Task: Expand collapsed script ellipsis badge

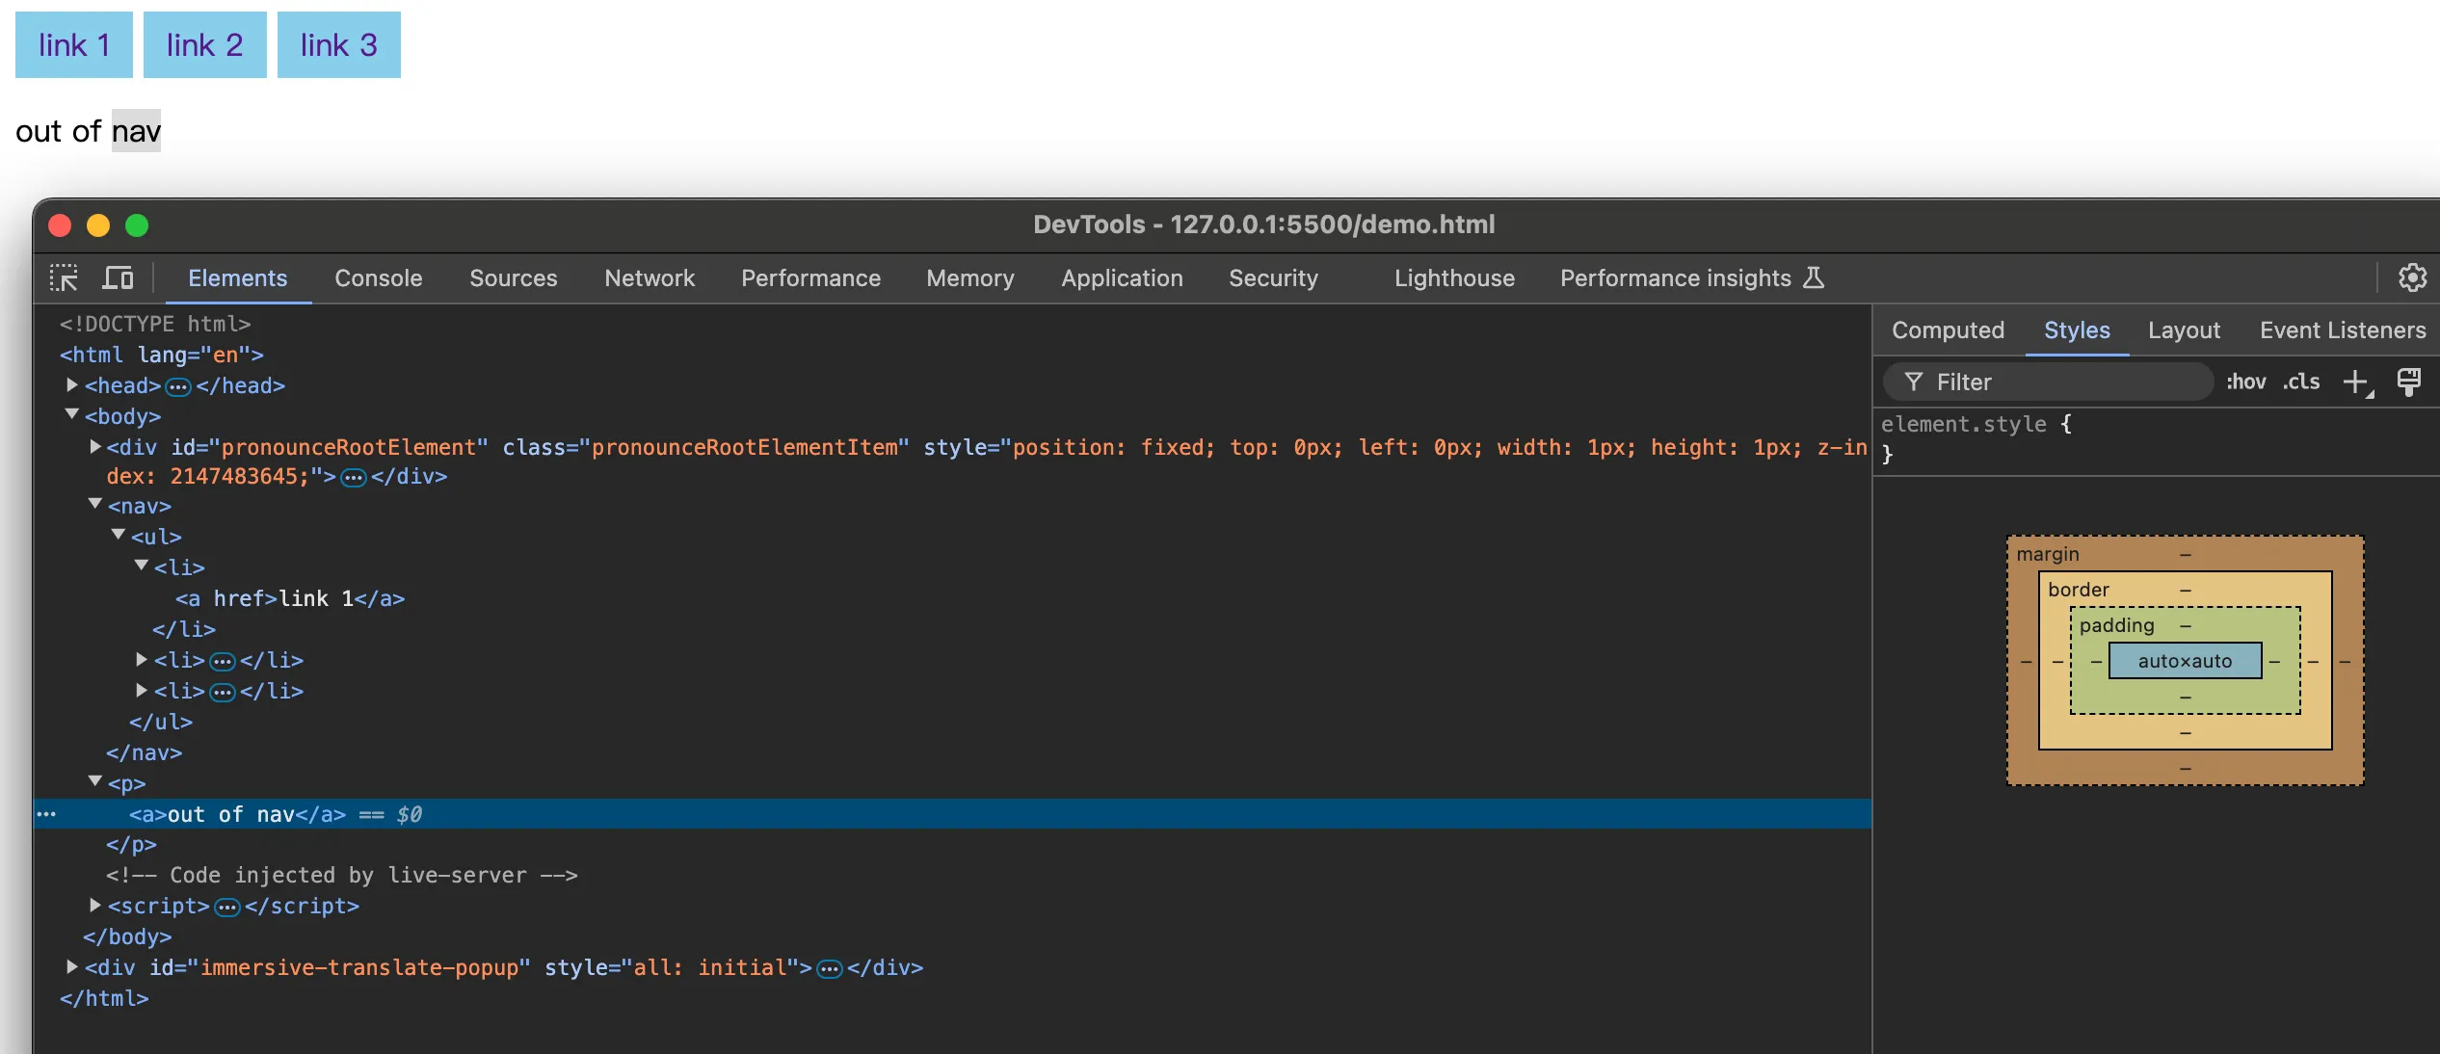Action: coord(226,907)
